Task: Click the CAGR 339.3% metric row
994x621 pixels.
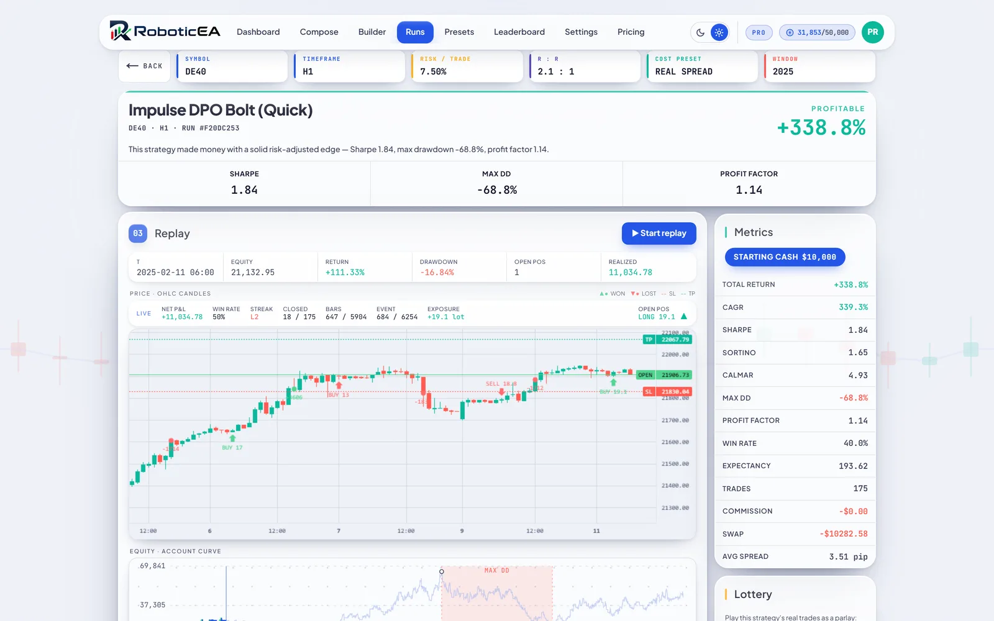Action: [795, 307]
